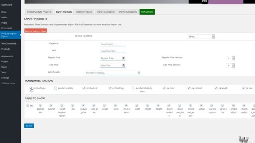Uncheck the _length field checkbox

click(x=147, y=106)
